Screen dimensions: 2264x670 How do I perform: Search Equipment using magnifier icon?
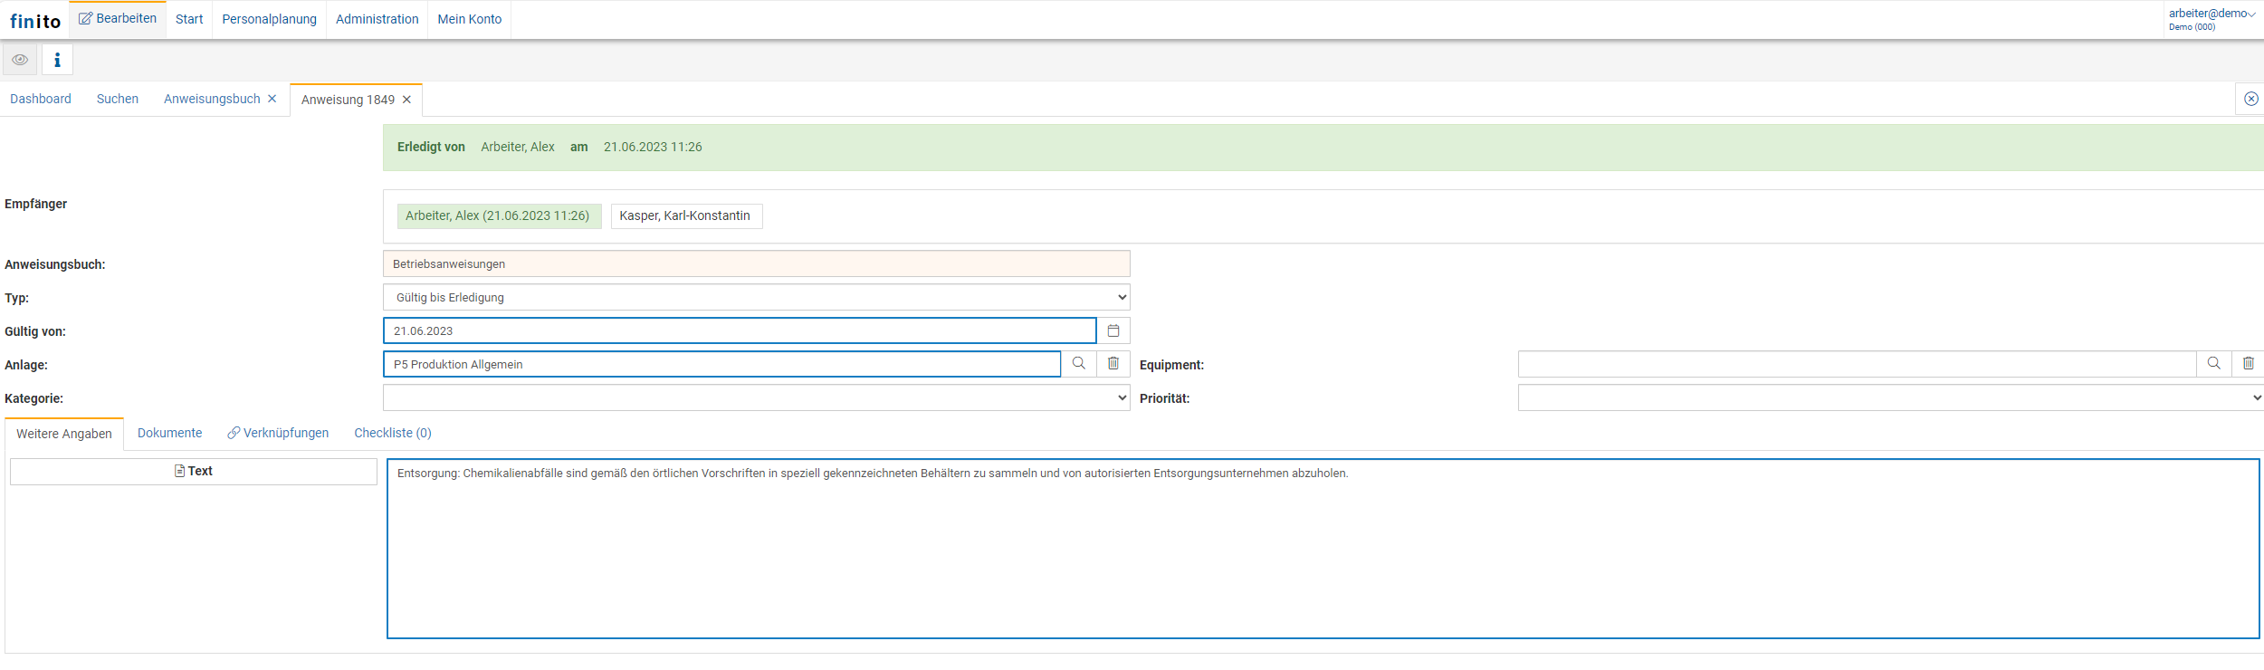point(2213,363)
